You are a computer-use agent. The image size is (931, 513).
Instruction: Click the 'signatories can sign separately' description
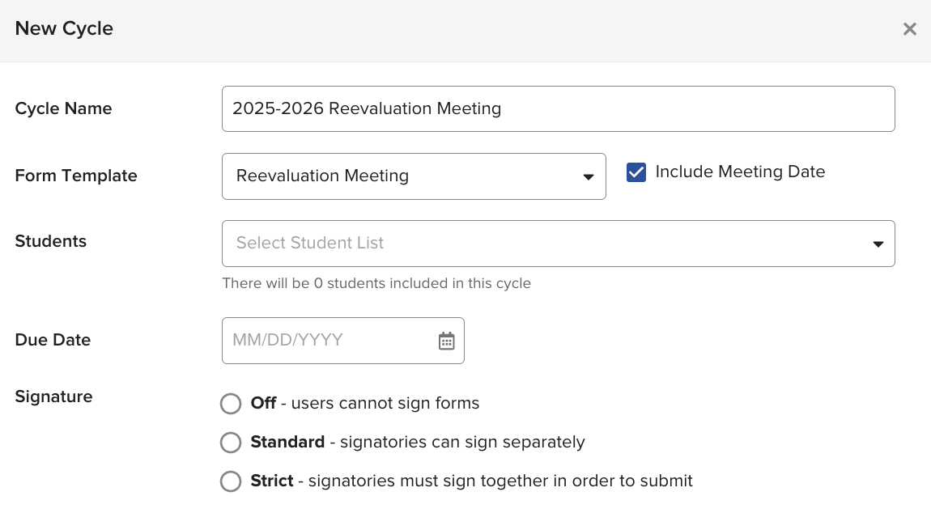tap(462, 443)
